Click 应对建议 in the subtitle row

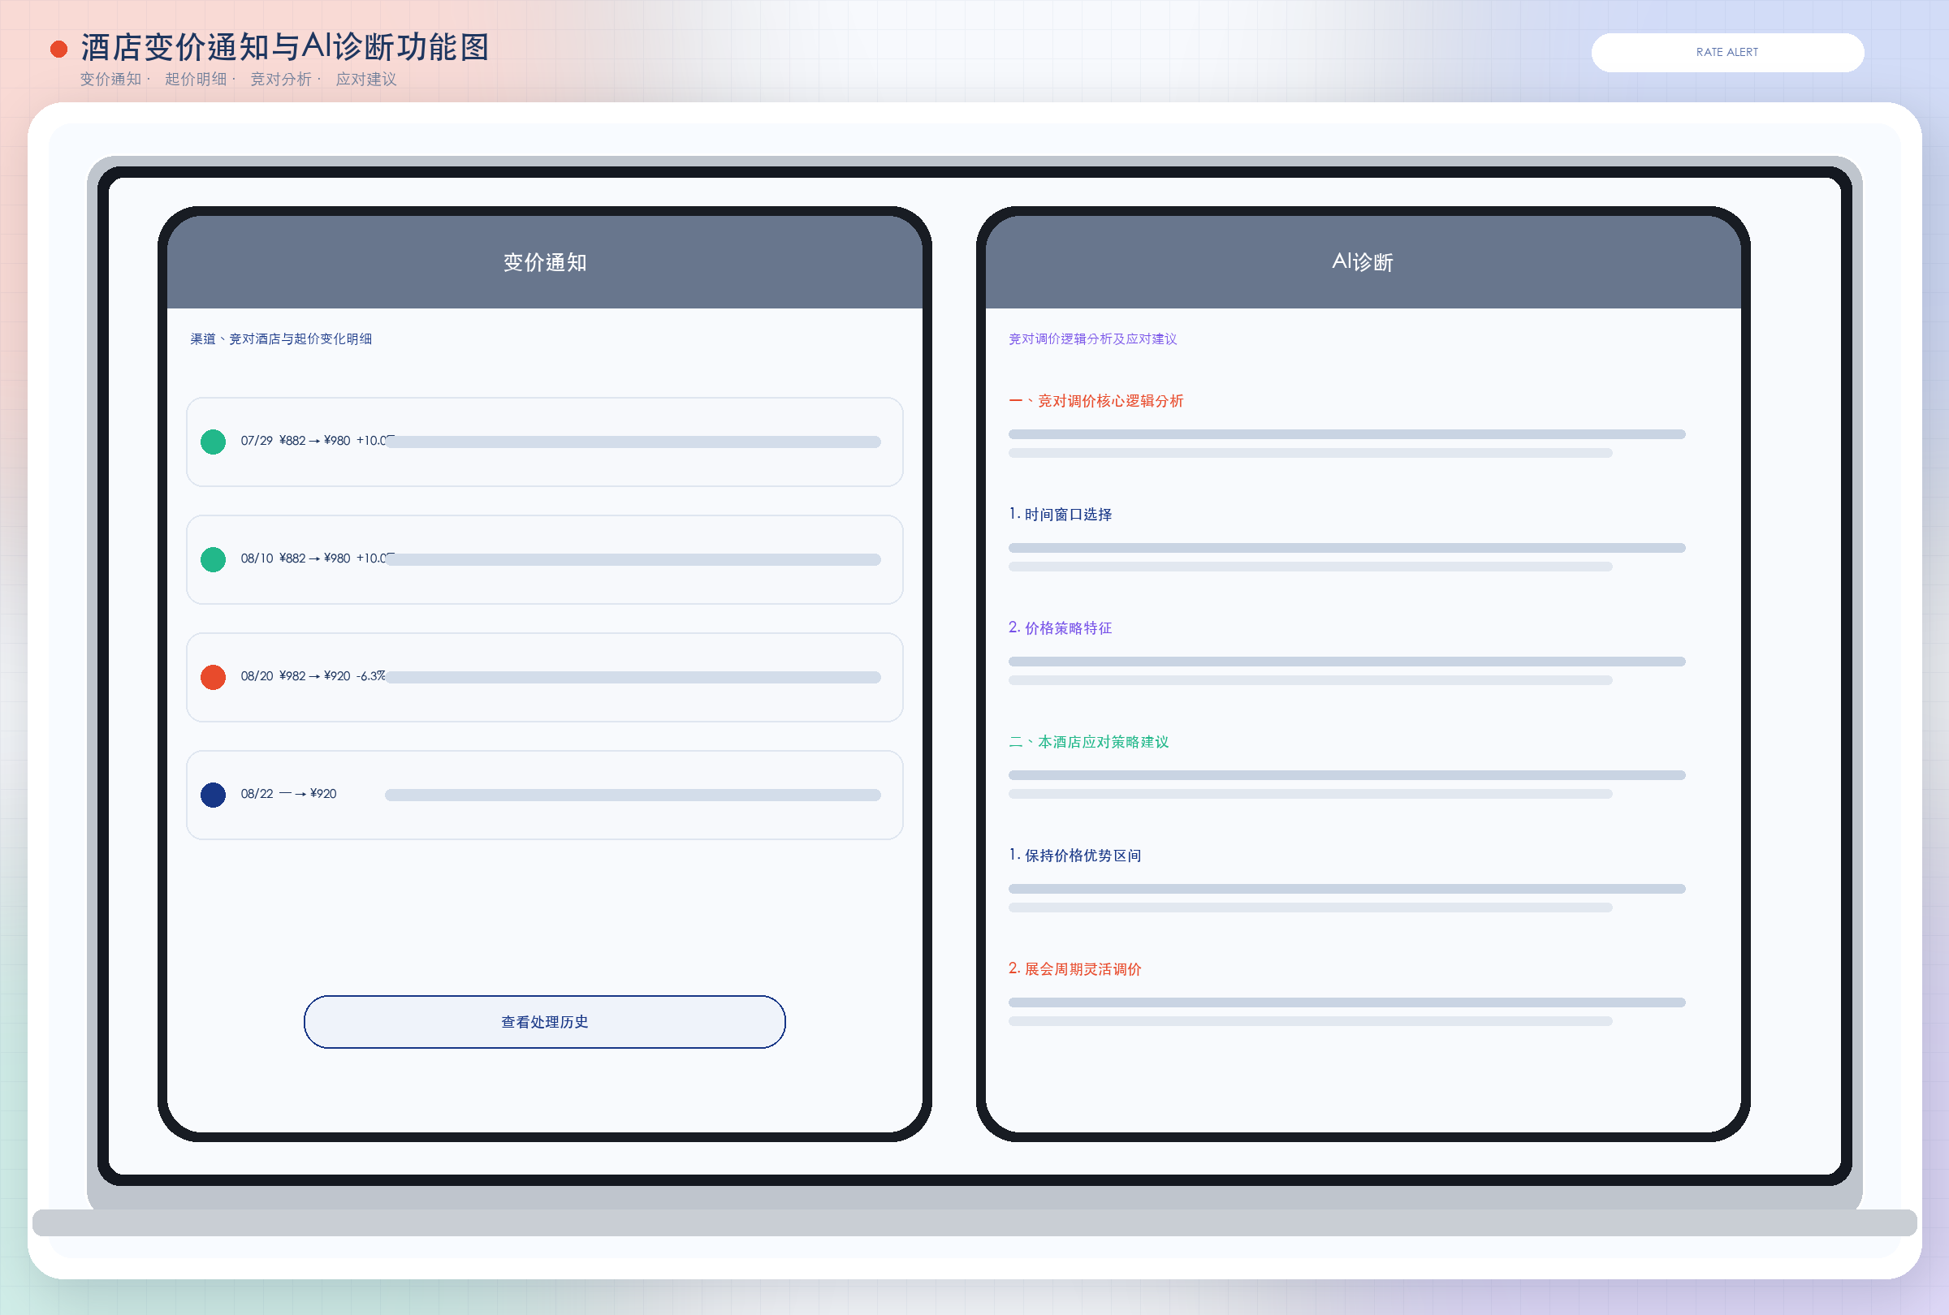pyautogui.click(x=365, y=79)
